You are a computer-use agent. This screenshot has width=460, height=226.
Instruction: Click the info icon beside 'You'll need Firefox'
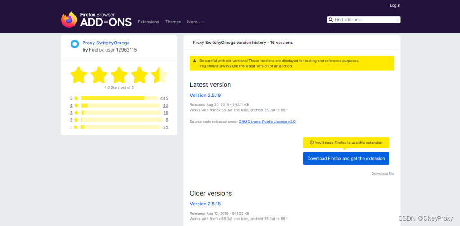[312, 143]
